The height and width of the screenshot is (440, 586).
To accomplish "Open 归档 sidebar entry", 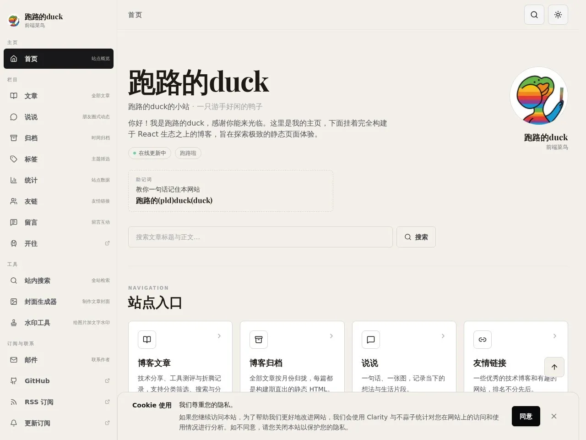I will coord(59,138).
